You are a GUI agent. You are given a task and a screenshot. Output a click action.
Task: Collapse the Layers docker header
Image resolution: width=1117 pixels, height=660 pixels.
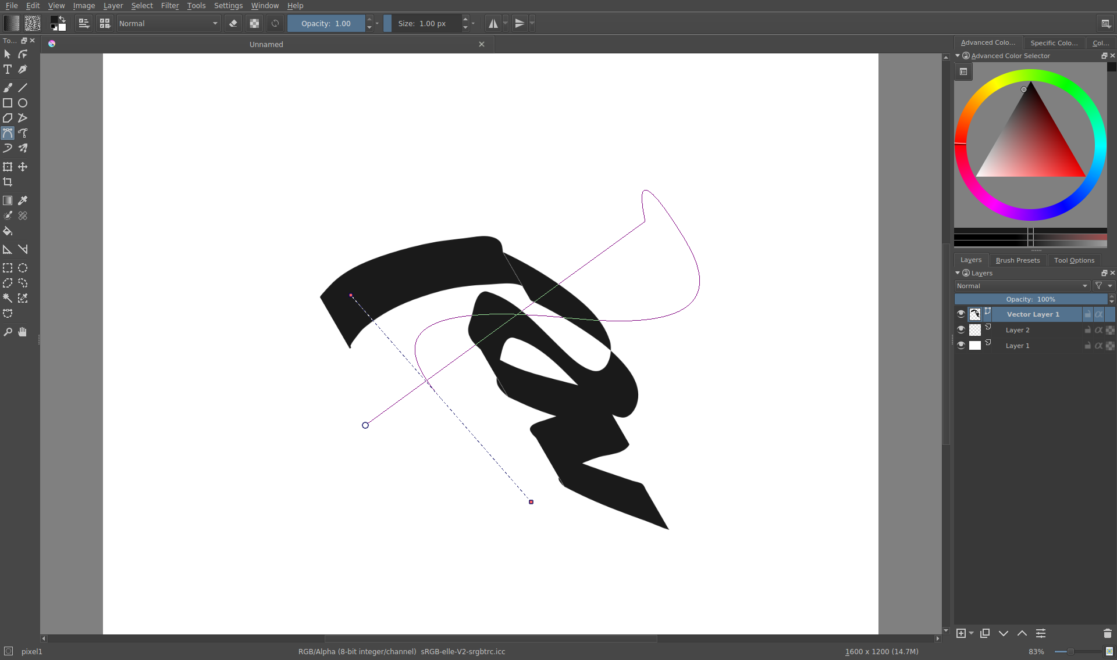tap(957, 273)
